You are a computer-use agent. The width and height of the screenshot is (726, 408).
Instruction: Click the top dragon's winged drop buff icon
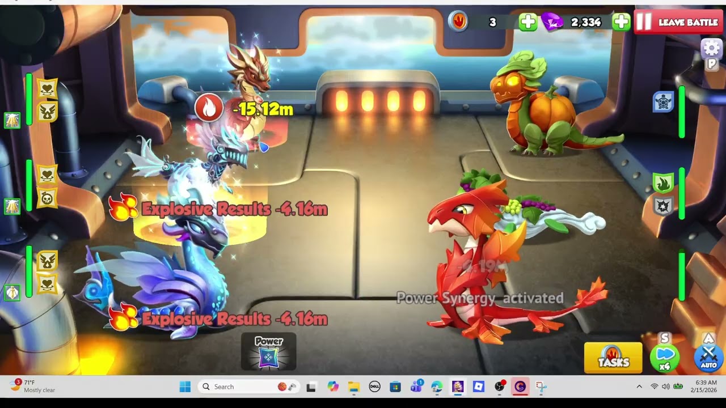click(47, 112)
